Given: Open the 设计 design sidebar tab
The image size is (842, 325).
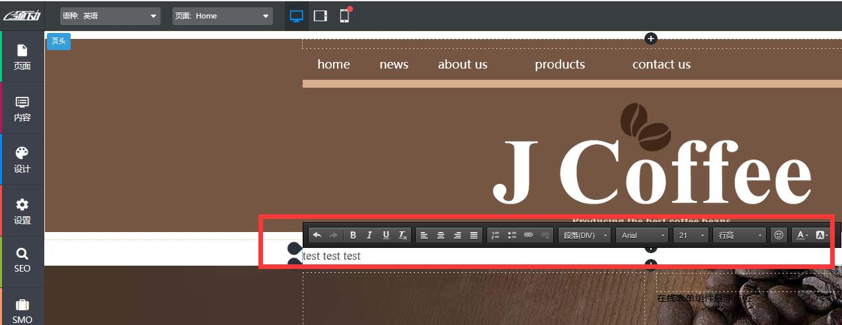Looking at the screenshot, I should [x=22, y=160].
